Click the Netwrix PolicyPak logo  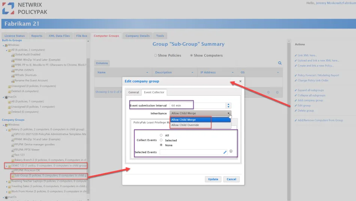point(25,9)
